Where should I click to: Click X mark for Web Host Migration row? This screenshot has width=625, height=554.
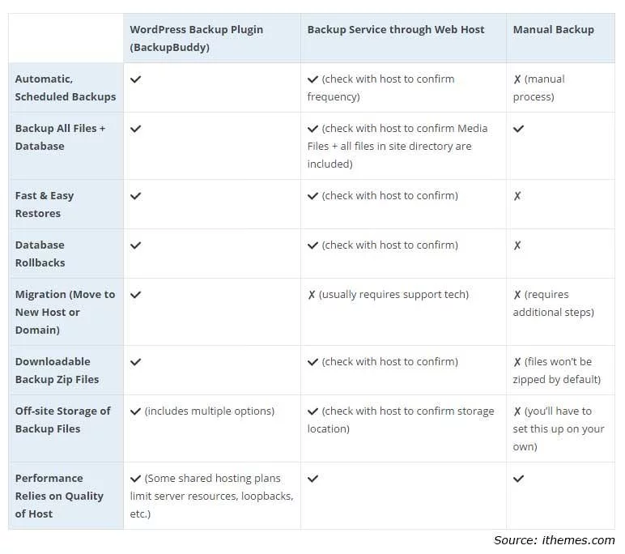tap(312, 295)
